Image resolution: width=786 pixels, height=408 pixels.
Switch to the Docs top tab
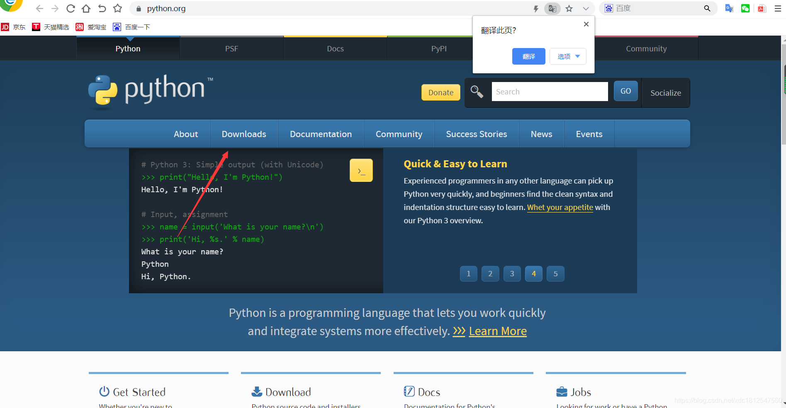336,48
